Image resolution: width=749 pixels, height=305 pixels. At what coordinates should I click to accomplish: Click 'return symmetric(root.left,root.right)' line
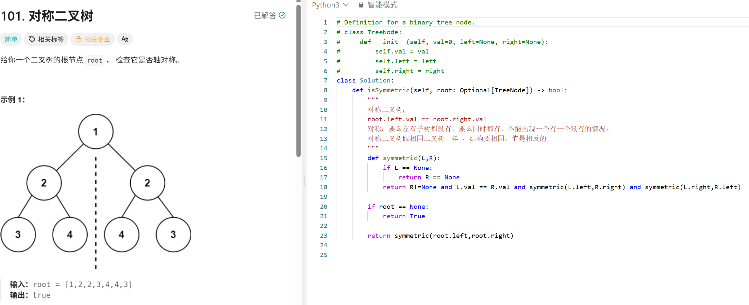pyautogui.click(x=441, y=236)
